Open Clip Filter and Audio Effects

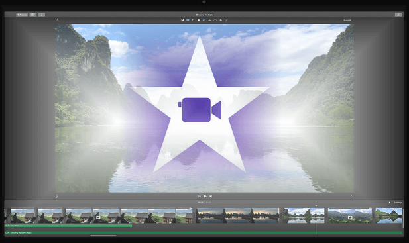[x=221, y=20]
